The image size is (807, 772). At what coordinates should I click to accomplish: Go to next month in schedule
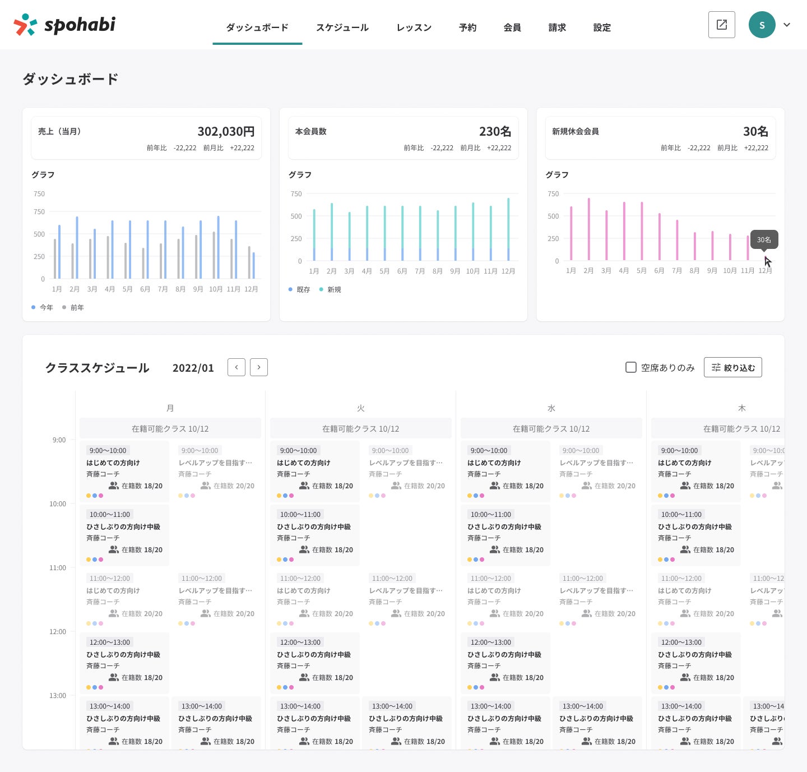259,367
